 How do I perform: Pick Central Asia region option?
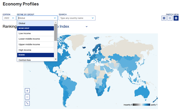pyautogui.click(x=35, y=60)
